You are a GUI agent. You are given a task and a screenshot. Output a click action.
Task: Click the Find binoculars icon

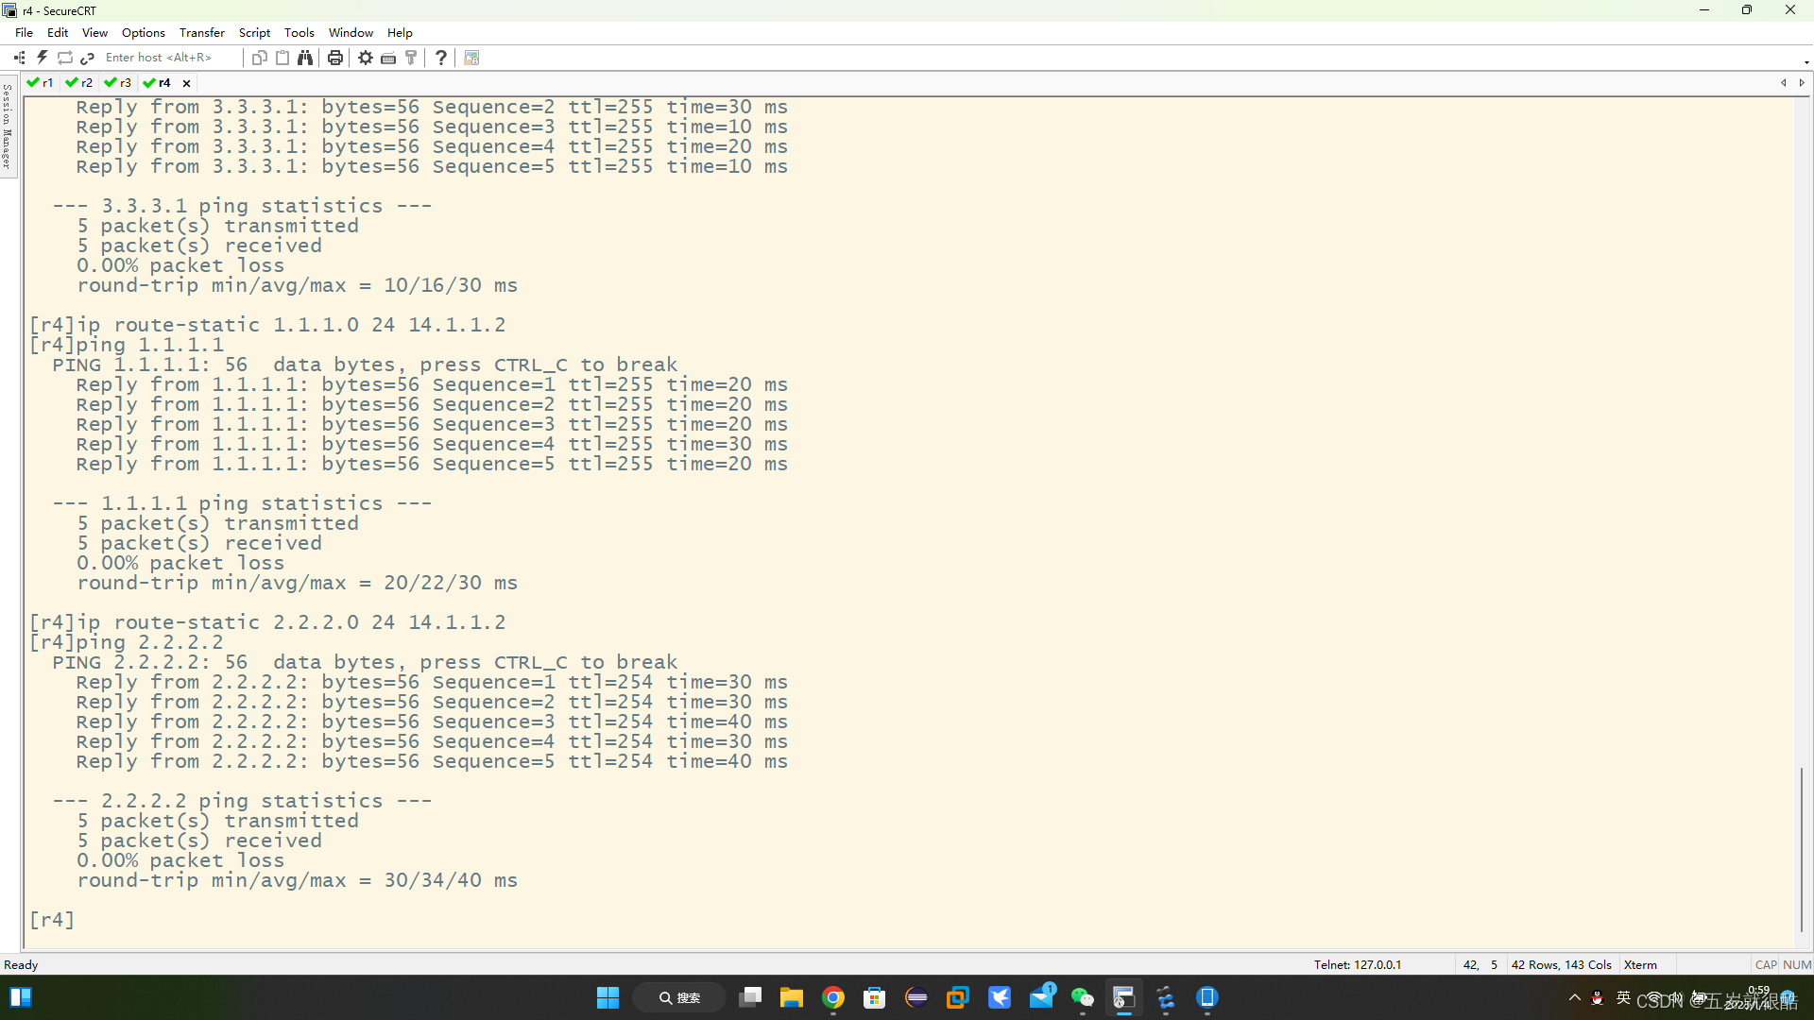pyautogui.click(x=305, y=58)
